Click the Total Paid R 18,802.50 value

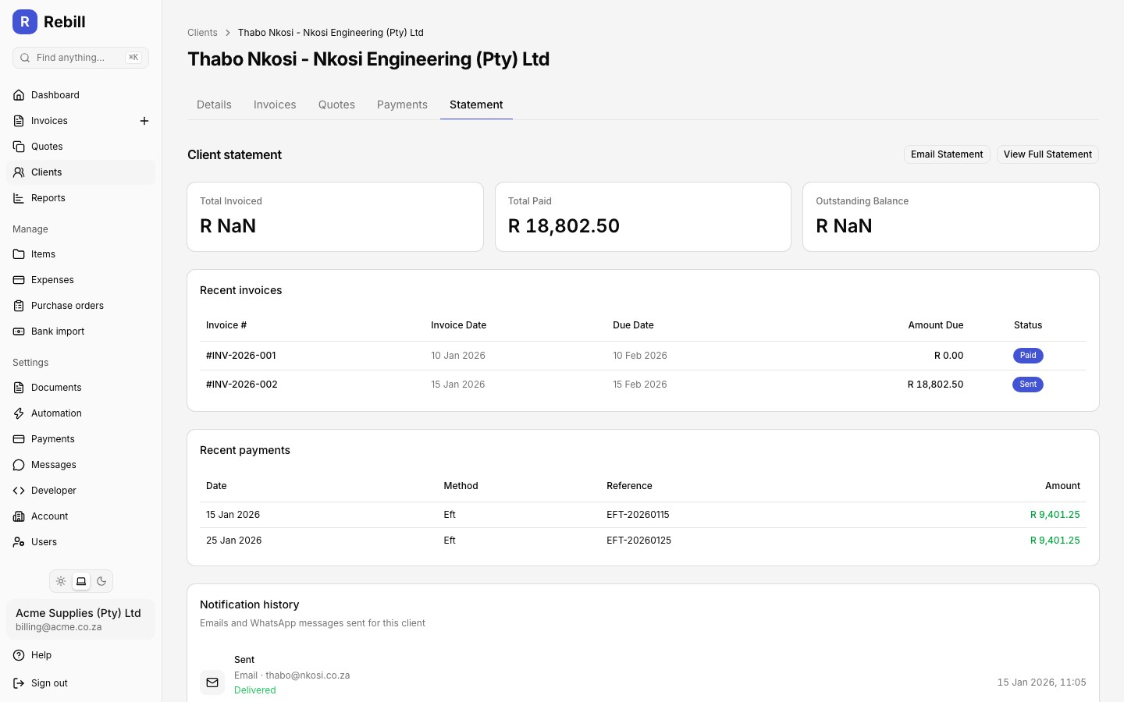564,226
